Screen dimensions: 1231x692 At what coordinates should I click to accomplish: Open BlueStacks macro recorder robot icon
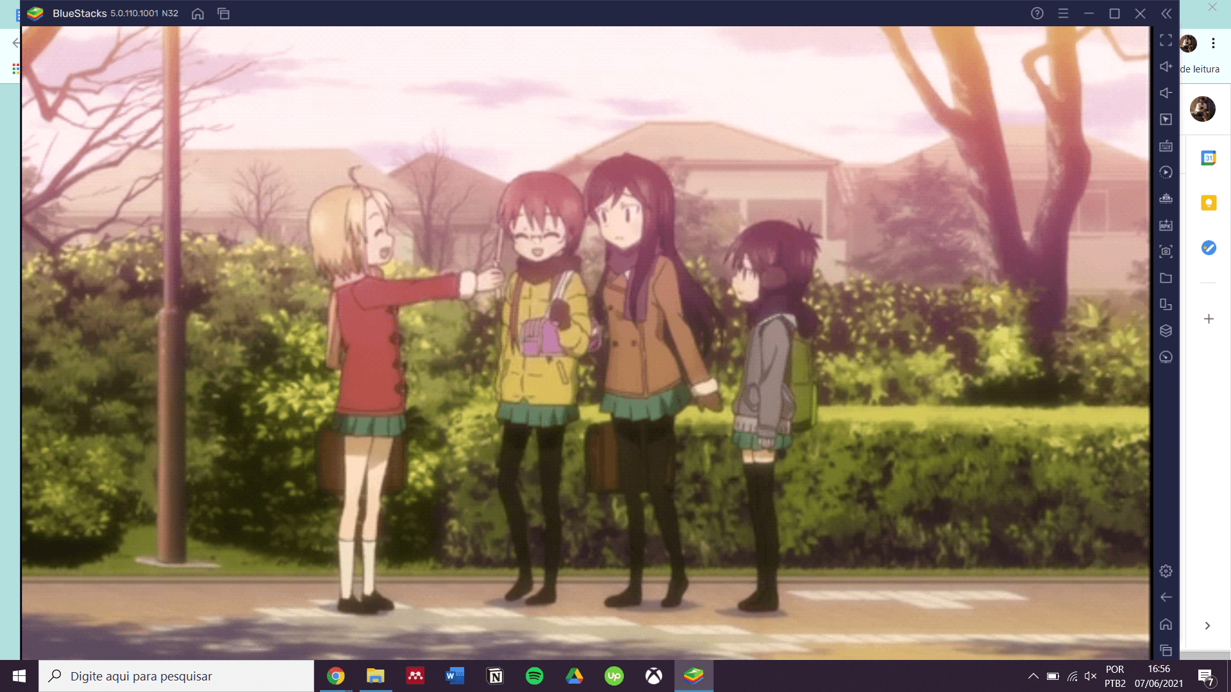tap(1166, 199)
